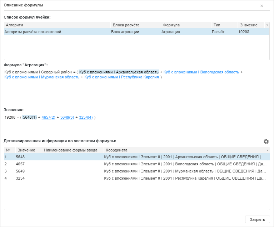Image resolution: width=274 pixels, height=227 pixels.
Task: Click the Блока расчёта column header
Action: (136, 25)
